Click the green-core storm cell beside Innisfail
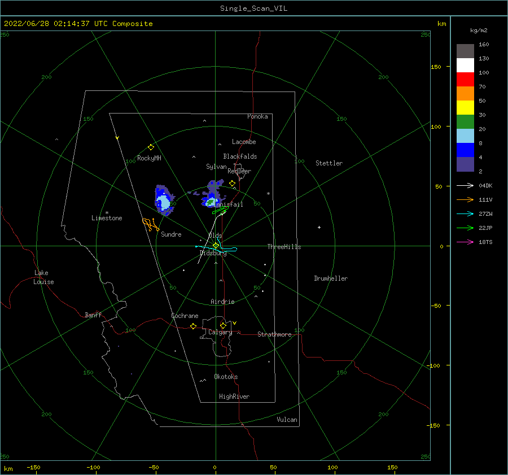 pyautogui.click(x=211, y=202)
